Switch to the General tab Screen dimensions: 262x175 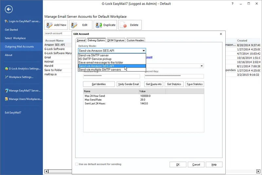pos(81,40)
